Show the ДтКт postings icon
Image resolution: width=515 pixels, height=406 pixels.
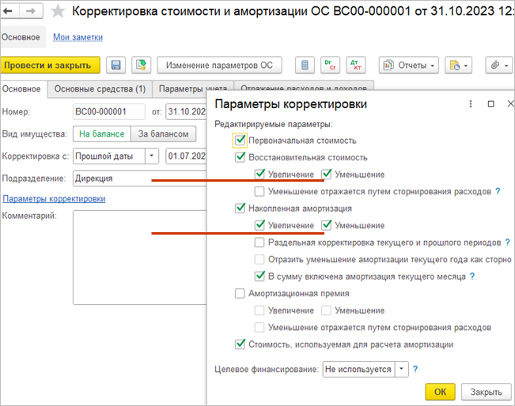pos(355,65)
